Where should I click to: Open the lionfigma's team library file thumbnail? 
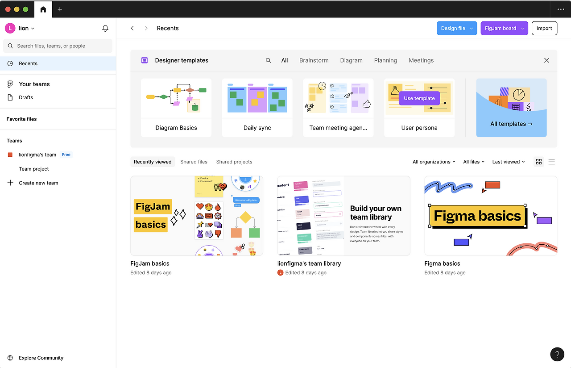344,216
